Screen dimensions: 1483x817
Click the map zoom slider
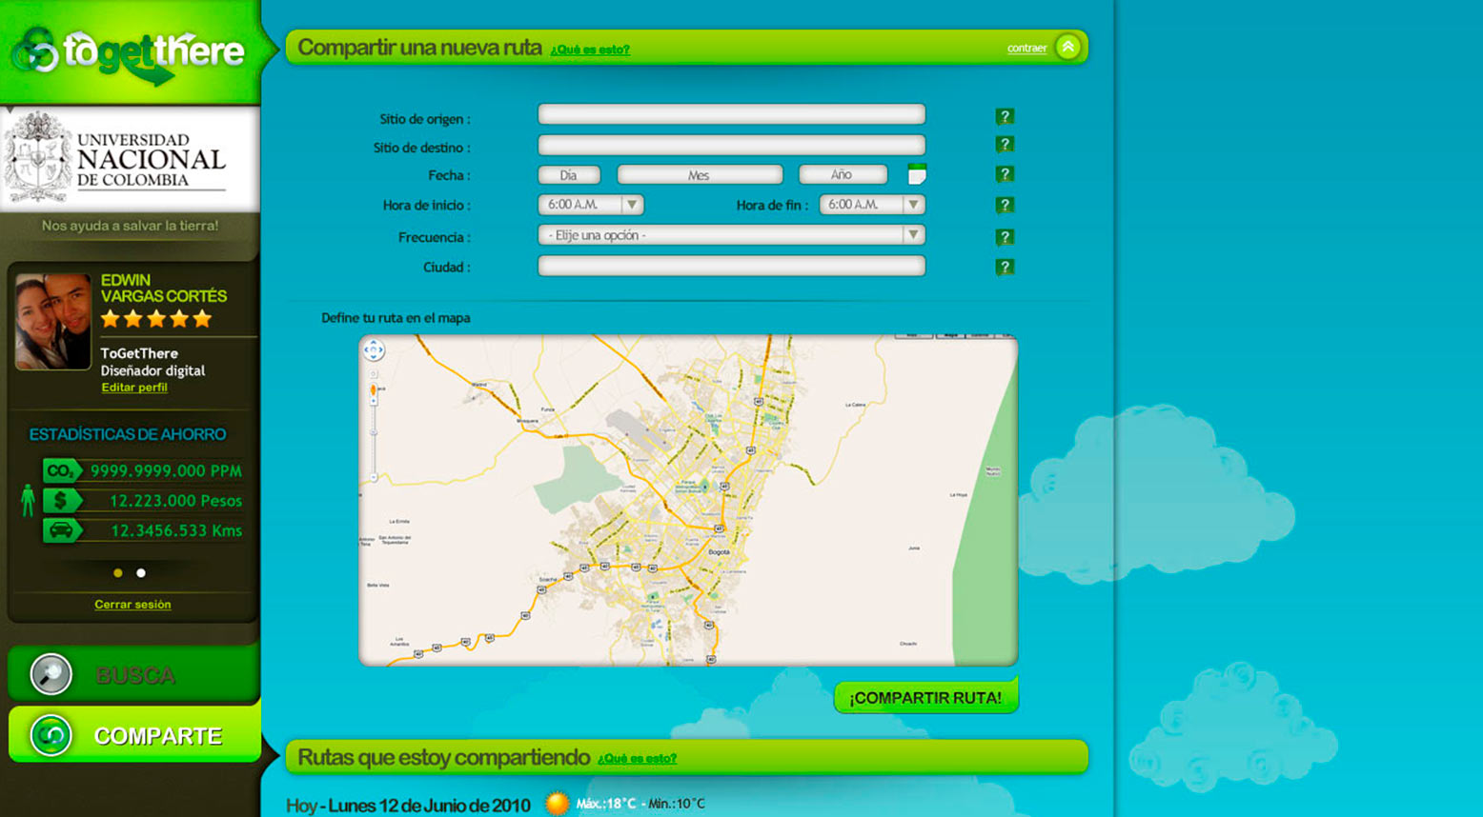coord(374,433)
